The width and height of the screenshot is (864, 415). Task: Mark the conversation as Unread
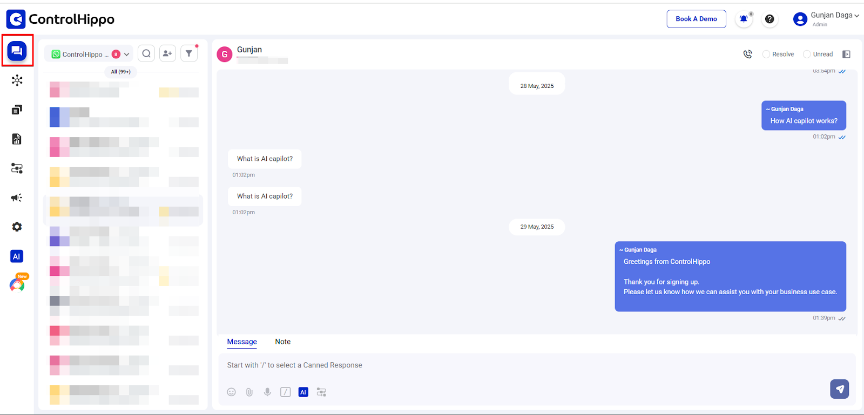[818, 54]
